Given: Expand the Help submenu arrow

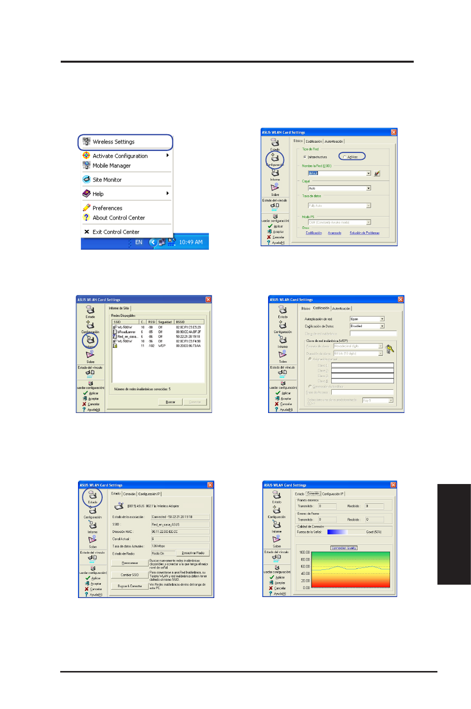Looking at the screenshot, I should click(168, 193).
